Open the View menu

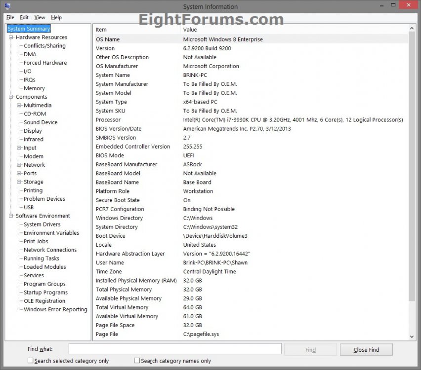(40, 17)
